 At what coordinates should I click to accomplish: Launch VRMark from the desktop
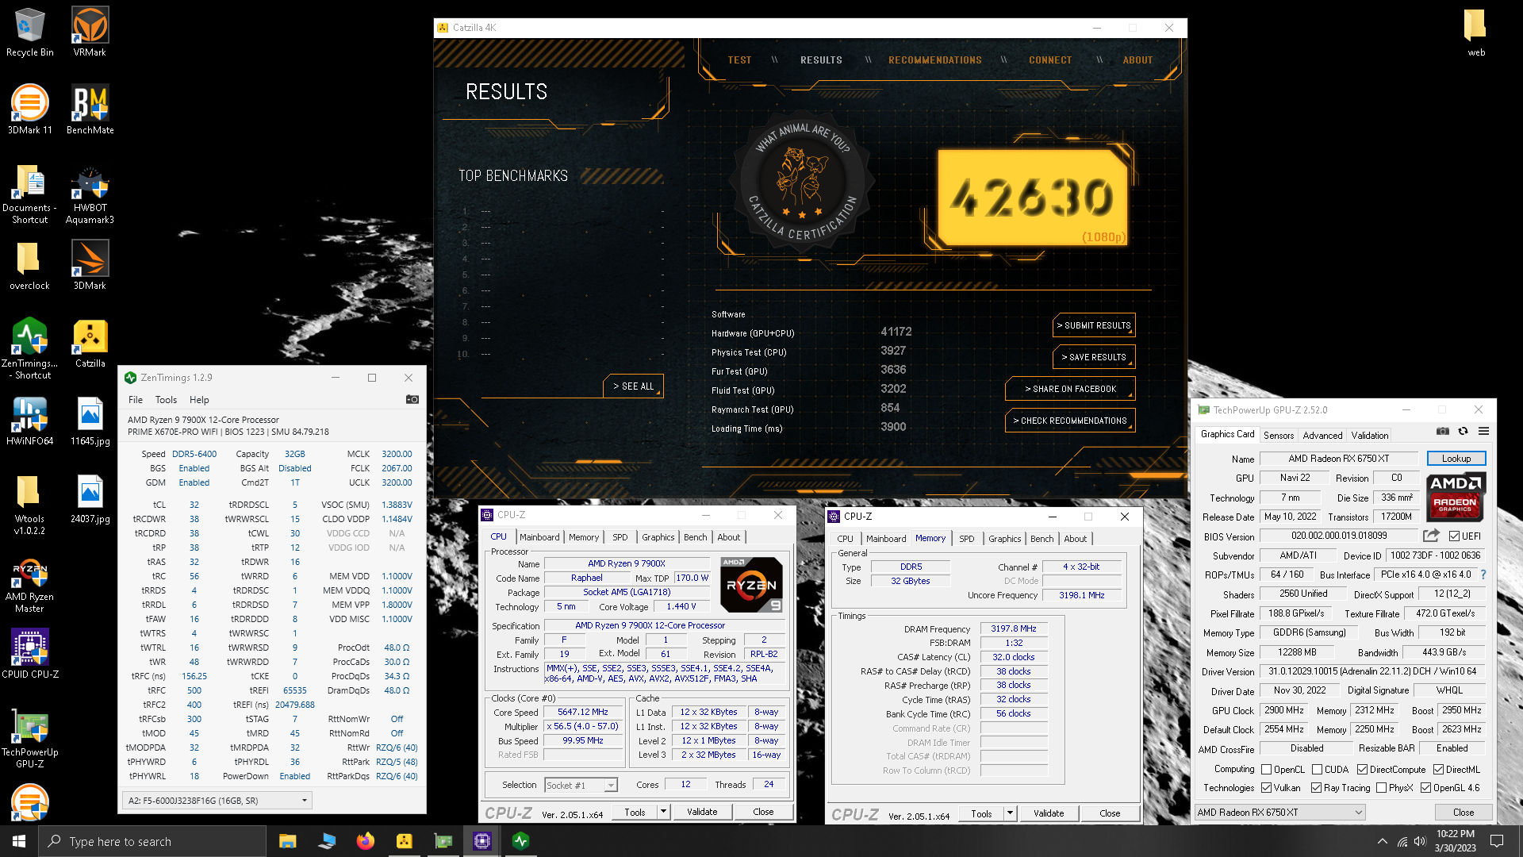click(90, 32)
